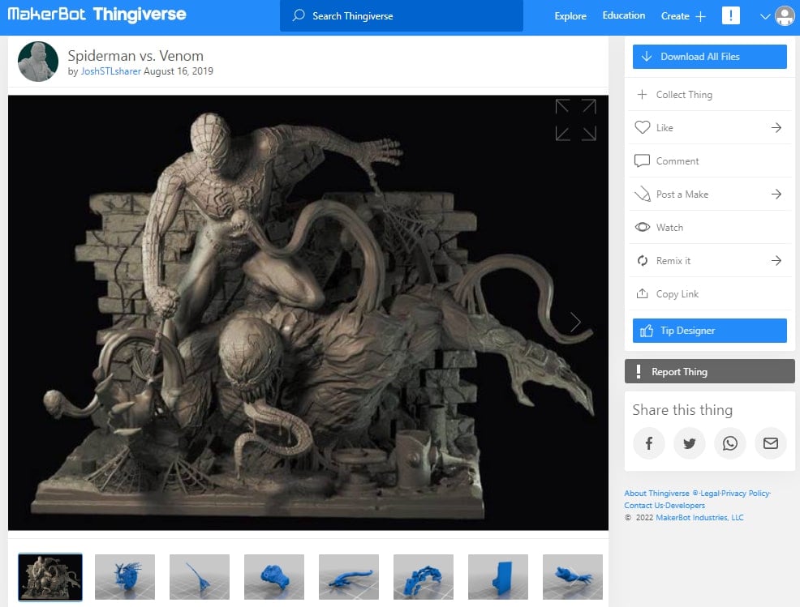Open MakerBot Industries, LLC link
This screenshot has width=800, height=607.
pyautogui.click(x=699, y=518)
